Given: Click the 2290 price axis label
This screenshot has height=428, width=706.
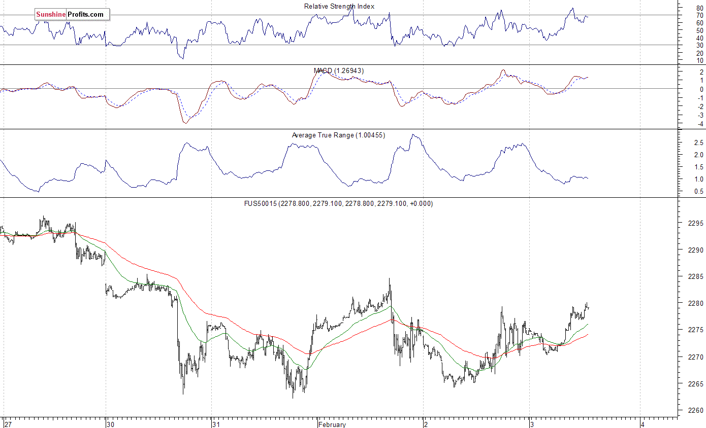Looking at the screenshot, I should [696, 250].
